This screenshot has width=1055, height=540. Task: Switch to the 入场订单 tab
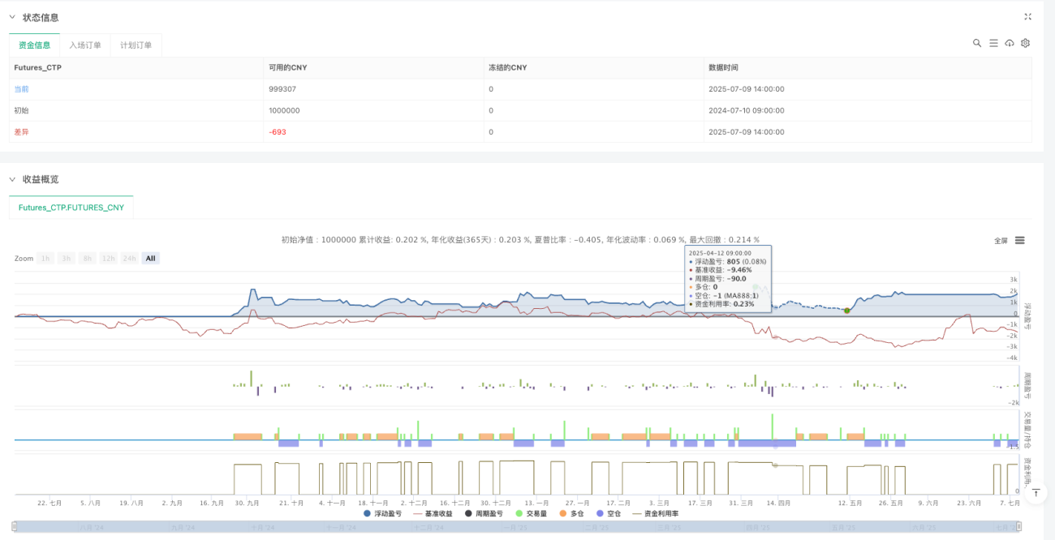[x=85, y=45]
